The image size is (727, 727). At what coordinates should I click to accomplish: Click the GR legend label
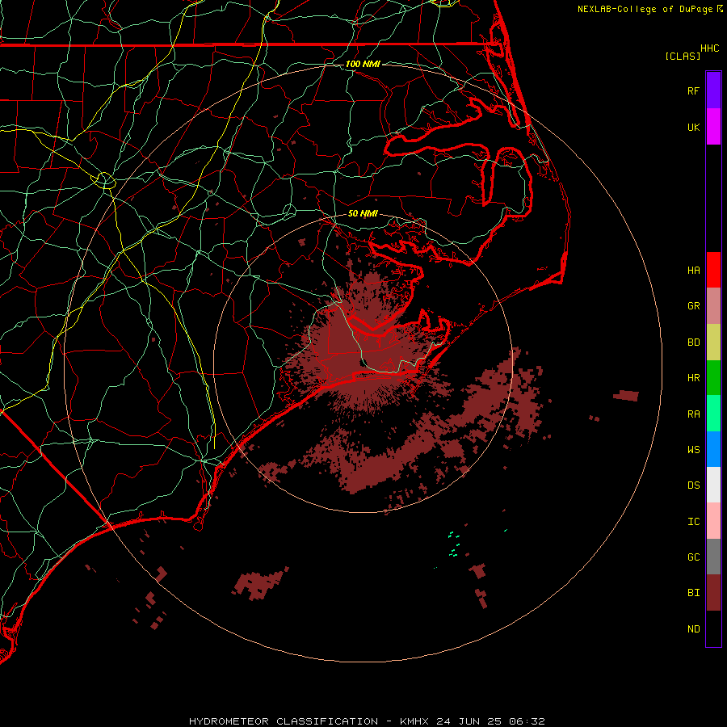(x=693, y=306)
